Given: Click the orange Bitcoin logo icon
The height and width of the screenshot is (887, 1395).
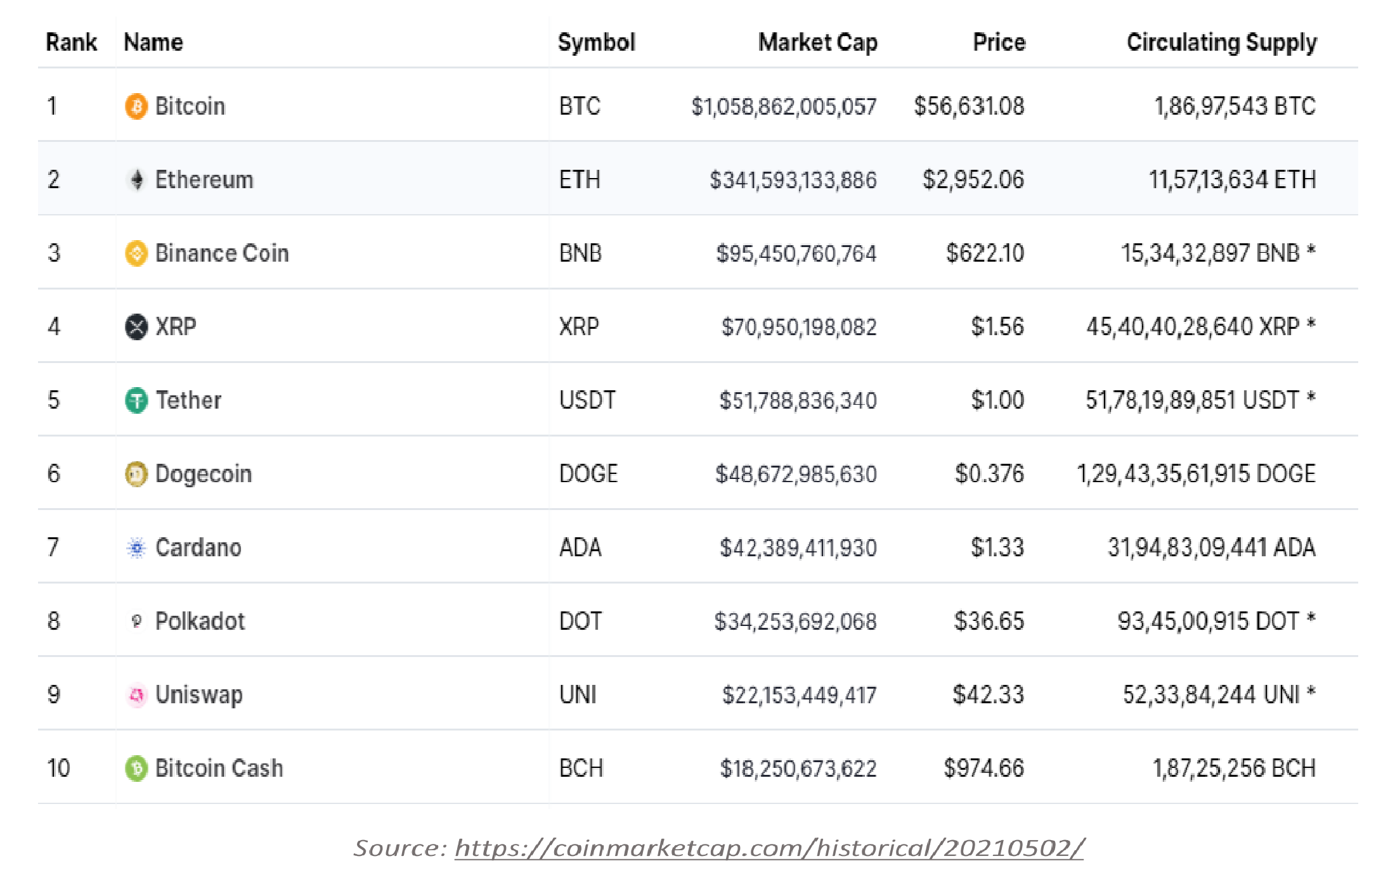Looking at the screenshot, I should click(x=136, y=106).
